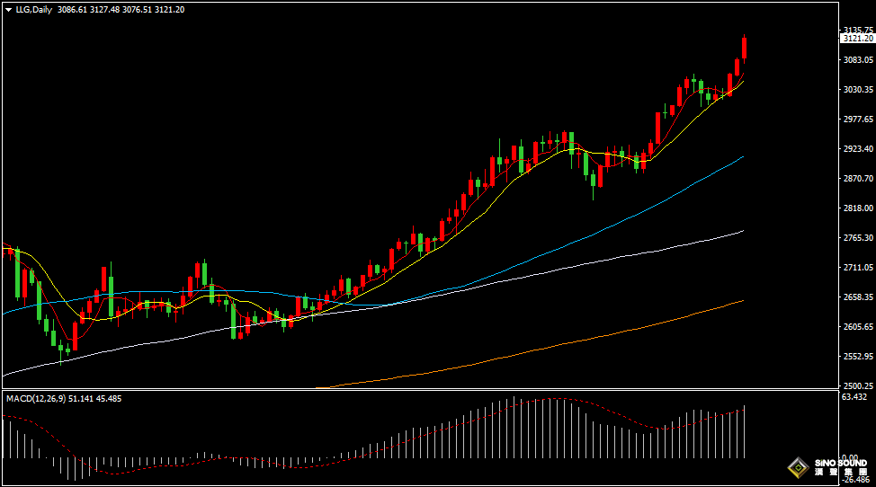This screenshot has height=487, width=876.
Task: Click the 2711.05 price axis label
Action: (857, 268)
